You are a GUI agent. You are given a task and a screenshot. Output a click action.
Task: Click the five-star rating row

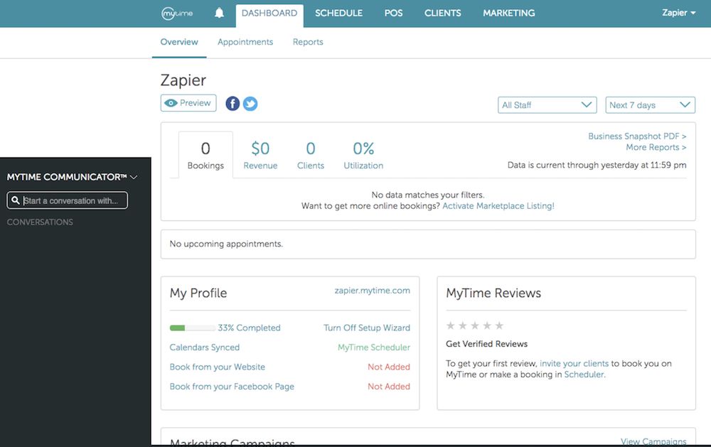click(474, 325)
